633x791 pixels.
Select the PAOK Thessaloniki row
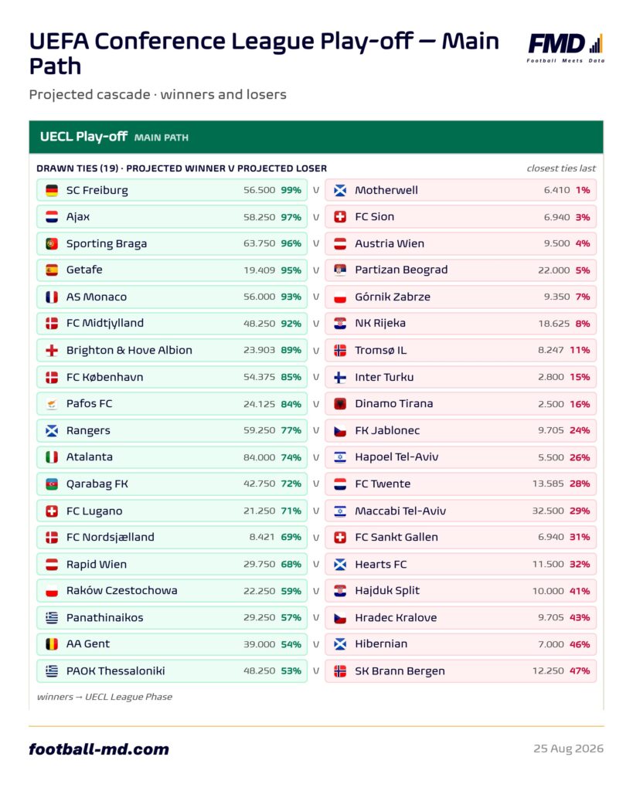[x=172, y=671]
